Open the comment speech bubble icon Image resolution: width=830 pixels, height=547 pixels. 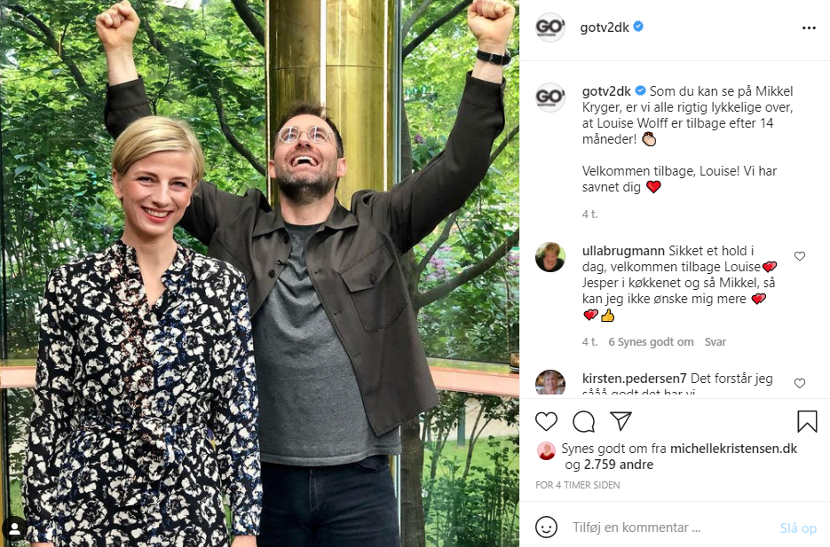tap(583, 421)
